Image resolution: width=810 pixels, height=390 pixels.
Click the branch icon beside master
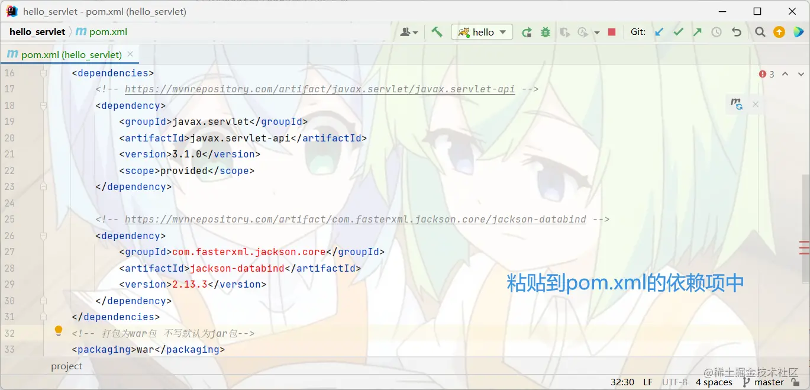click(x=746, y=382)
